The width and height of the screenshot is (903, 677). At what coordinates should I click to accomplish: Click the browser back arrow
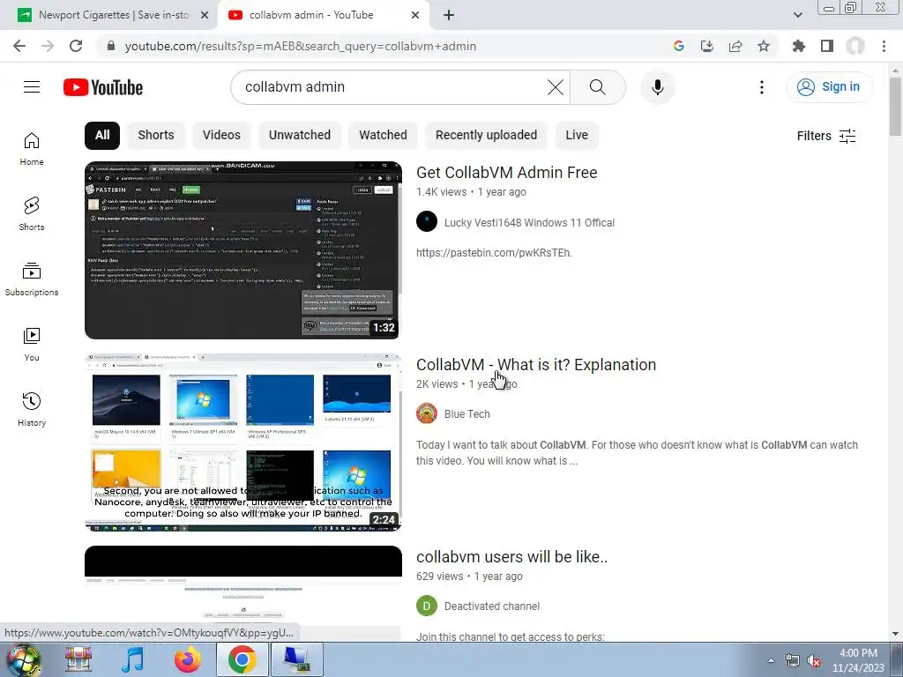pyautogui.click(x=19, y=46)
